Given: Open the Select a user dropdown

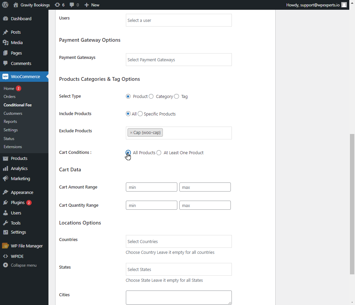Looking at the screenshot, I should [179, 20].
